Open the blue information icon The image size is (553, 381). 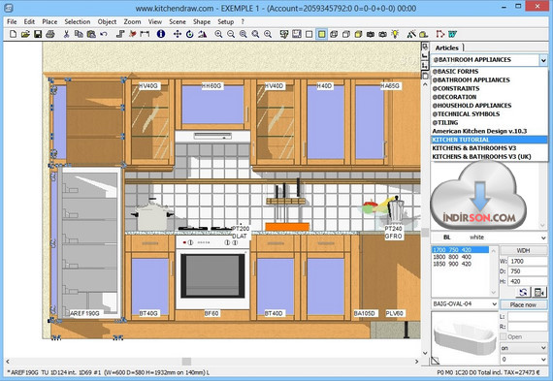[161, 34]
